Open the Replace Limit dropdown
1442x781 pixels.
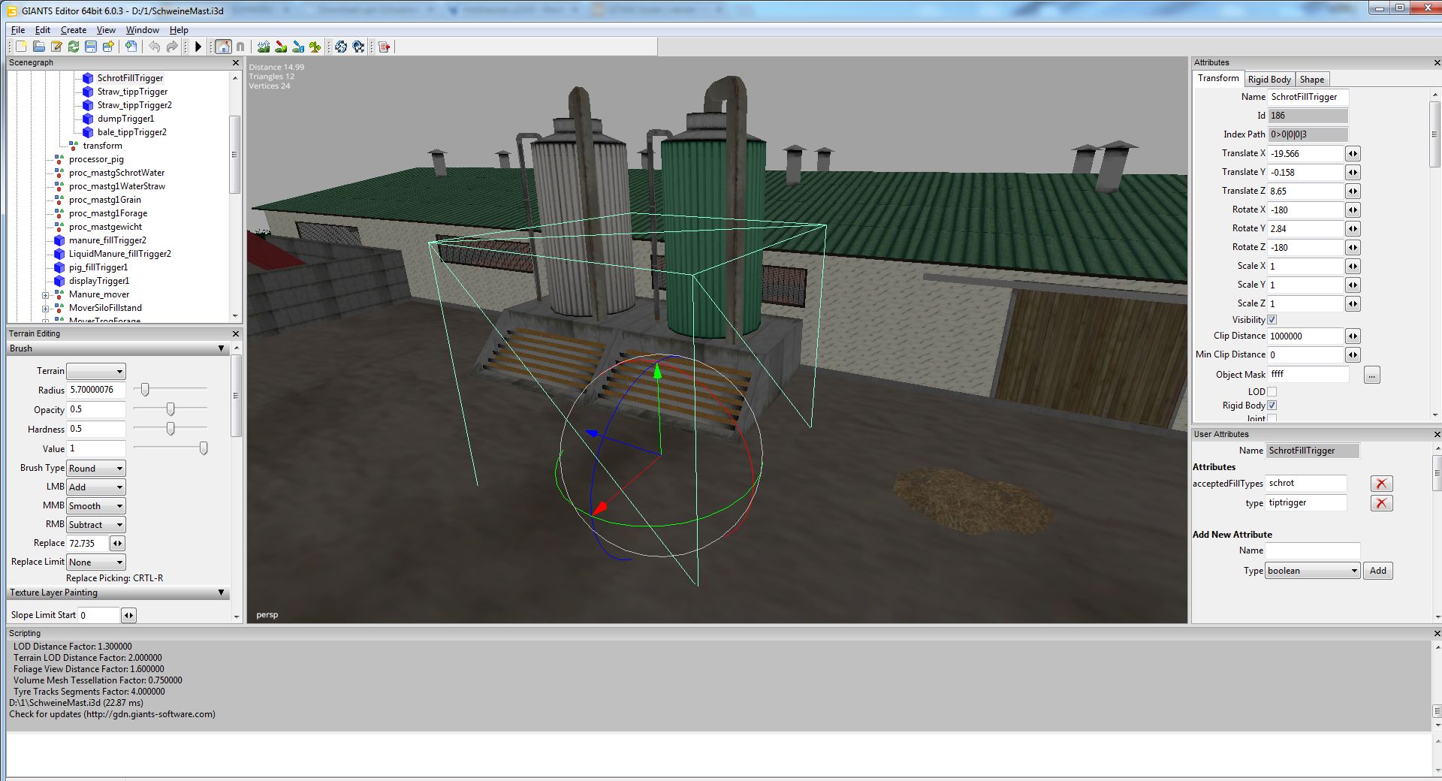click(96, 562)
